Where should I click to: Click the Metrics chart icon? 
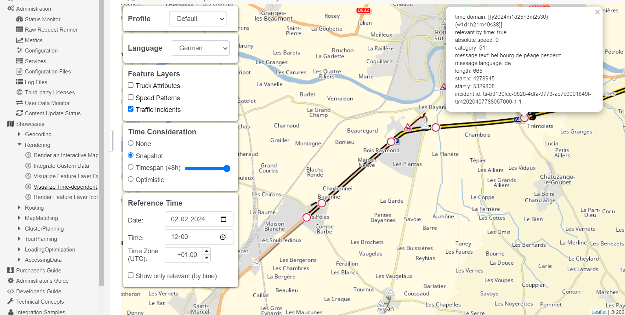coord(19,40)
